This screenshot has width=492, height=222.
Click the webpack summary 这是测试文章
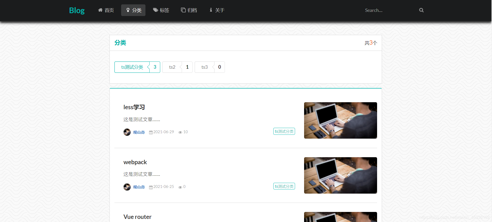tap(142, 174)
